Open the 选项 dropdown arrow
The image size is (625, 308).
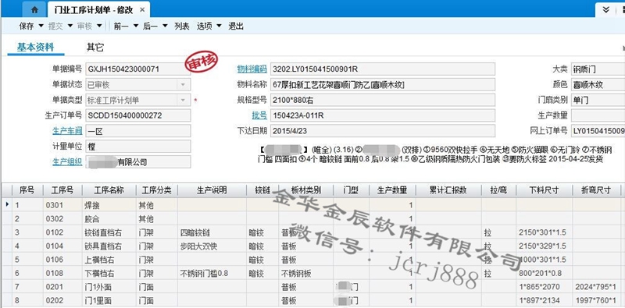[x=219, y=27]
